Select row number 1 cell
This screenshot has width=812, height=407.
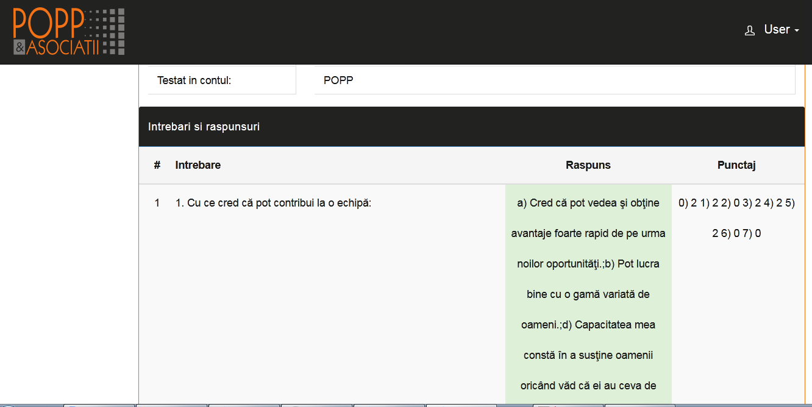[157, 203]
